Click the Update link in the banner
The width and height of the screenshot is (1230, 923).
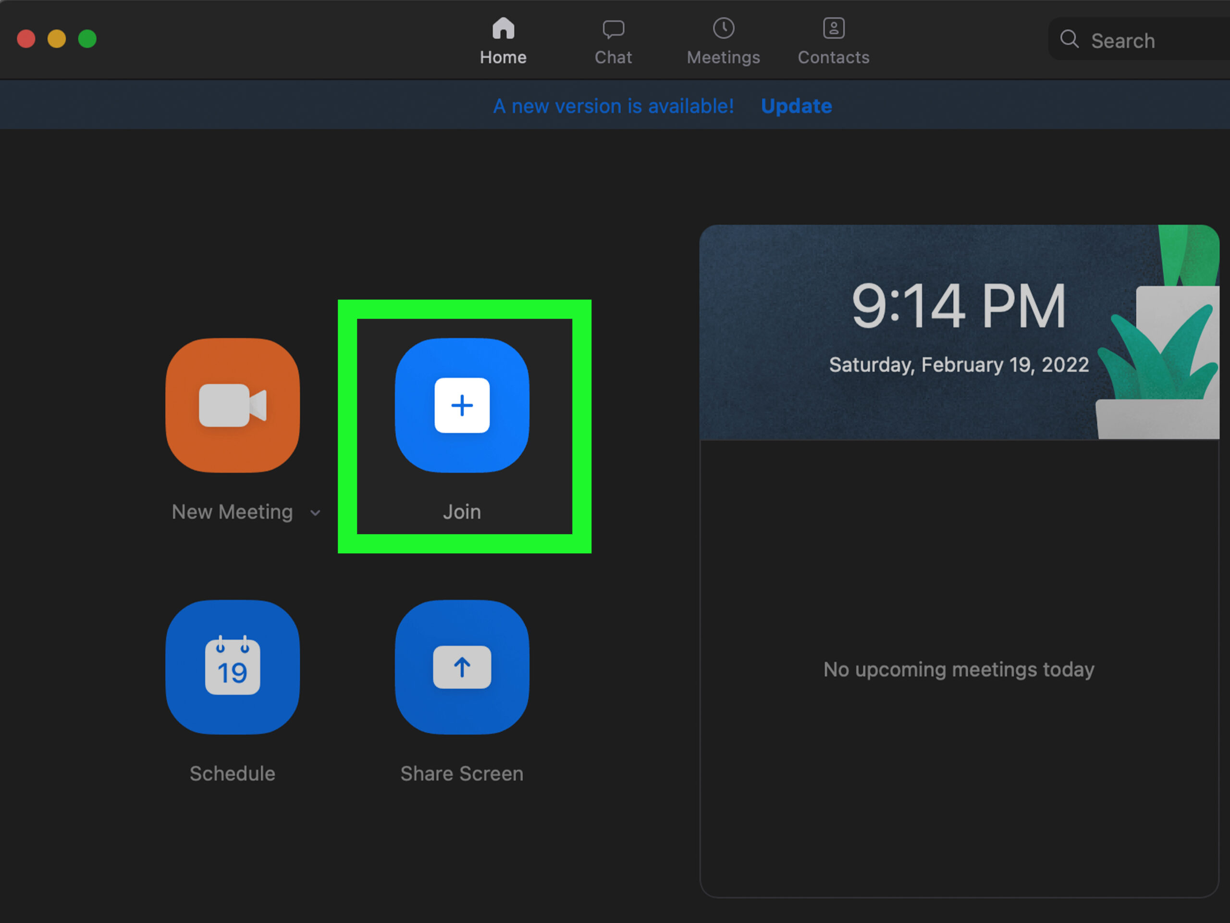point(796,106)
